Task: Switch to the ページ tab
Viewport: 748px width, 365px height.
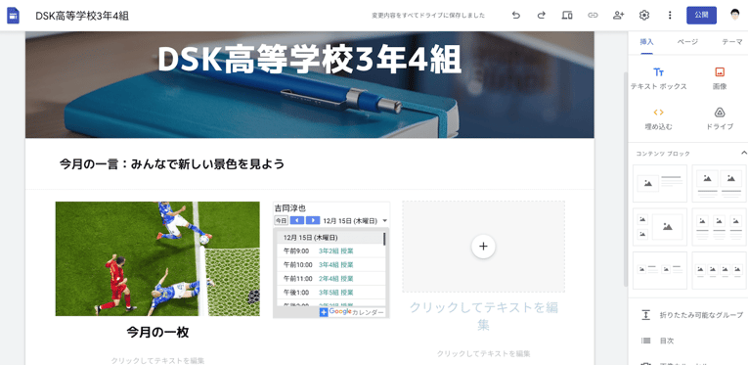Action: (x=687, y=42)
